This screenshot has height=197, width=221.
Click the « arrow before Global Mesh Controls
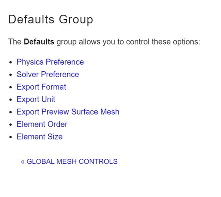(x=22, y=162)
